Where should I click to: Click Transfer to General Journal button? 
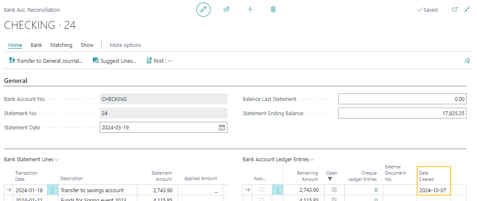tap(46, 61)
